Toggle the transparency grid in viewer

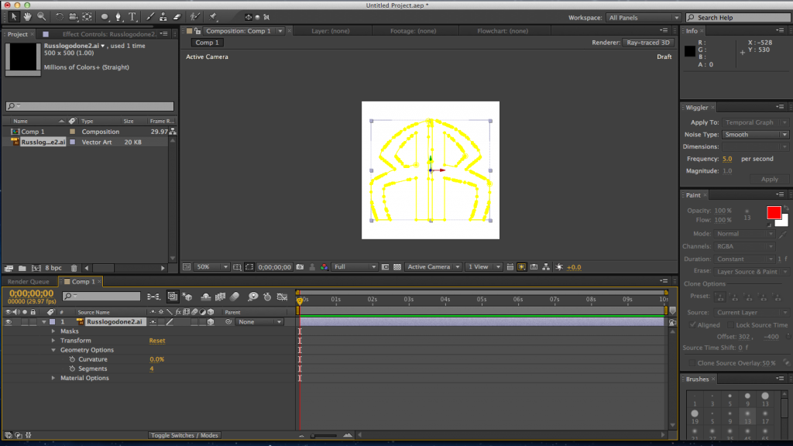(396, 267)
